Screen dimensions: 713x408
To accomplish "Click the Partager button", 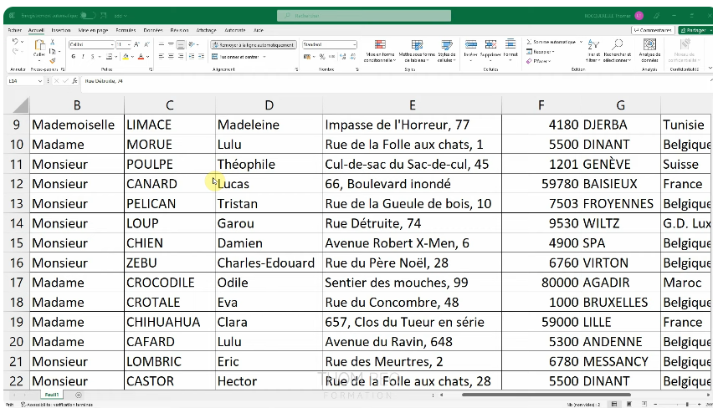I will coord(693,30).
